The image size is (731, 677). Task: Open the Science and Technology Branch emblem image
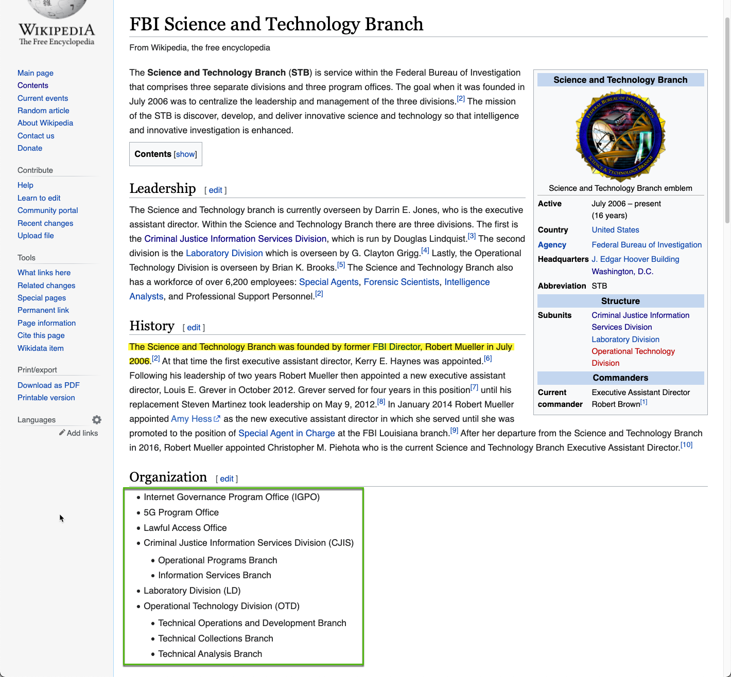pyautogui.click(x=620, y=135)
